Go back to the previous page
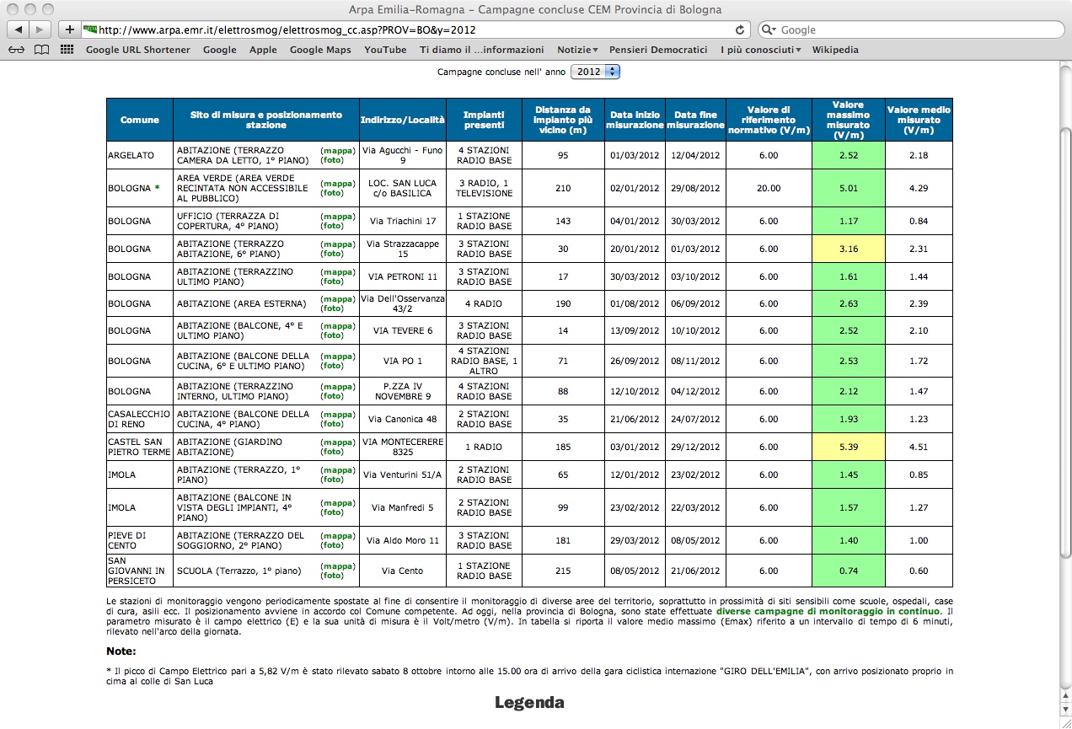The height and width of the screenshot is (729, 1072). 19,29
